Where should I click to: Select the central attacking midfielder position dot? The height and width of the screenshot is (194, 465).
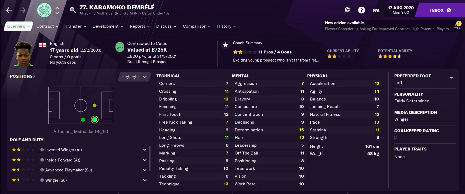[94, 105]
